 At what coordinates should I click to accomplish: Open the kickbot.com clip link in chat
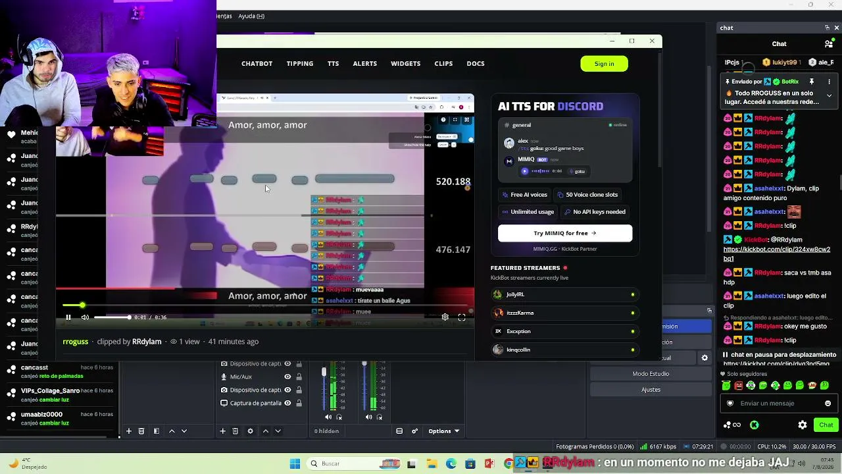777,254
